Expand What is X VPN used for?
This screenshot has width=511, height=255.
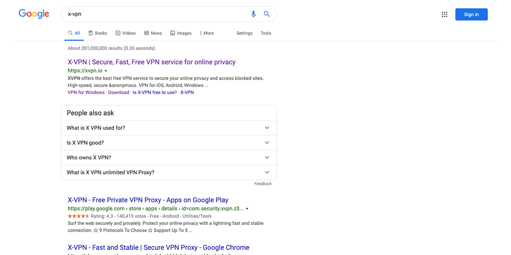(169, 128)
